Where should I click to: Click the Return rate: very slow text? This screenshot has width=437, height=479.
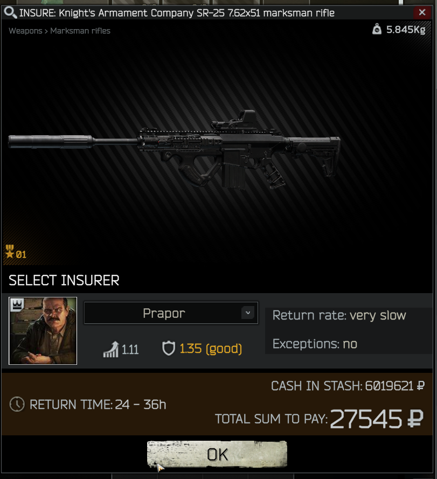click(339, 315)
